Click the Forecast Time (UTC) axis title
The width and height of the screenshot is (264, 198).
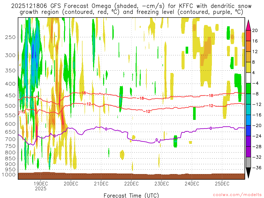pos(131,195)
